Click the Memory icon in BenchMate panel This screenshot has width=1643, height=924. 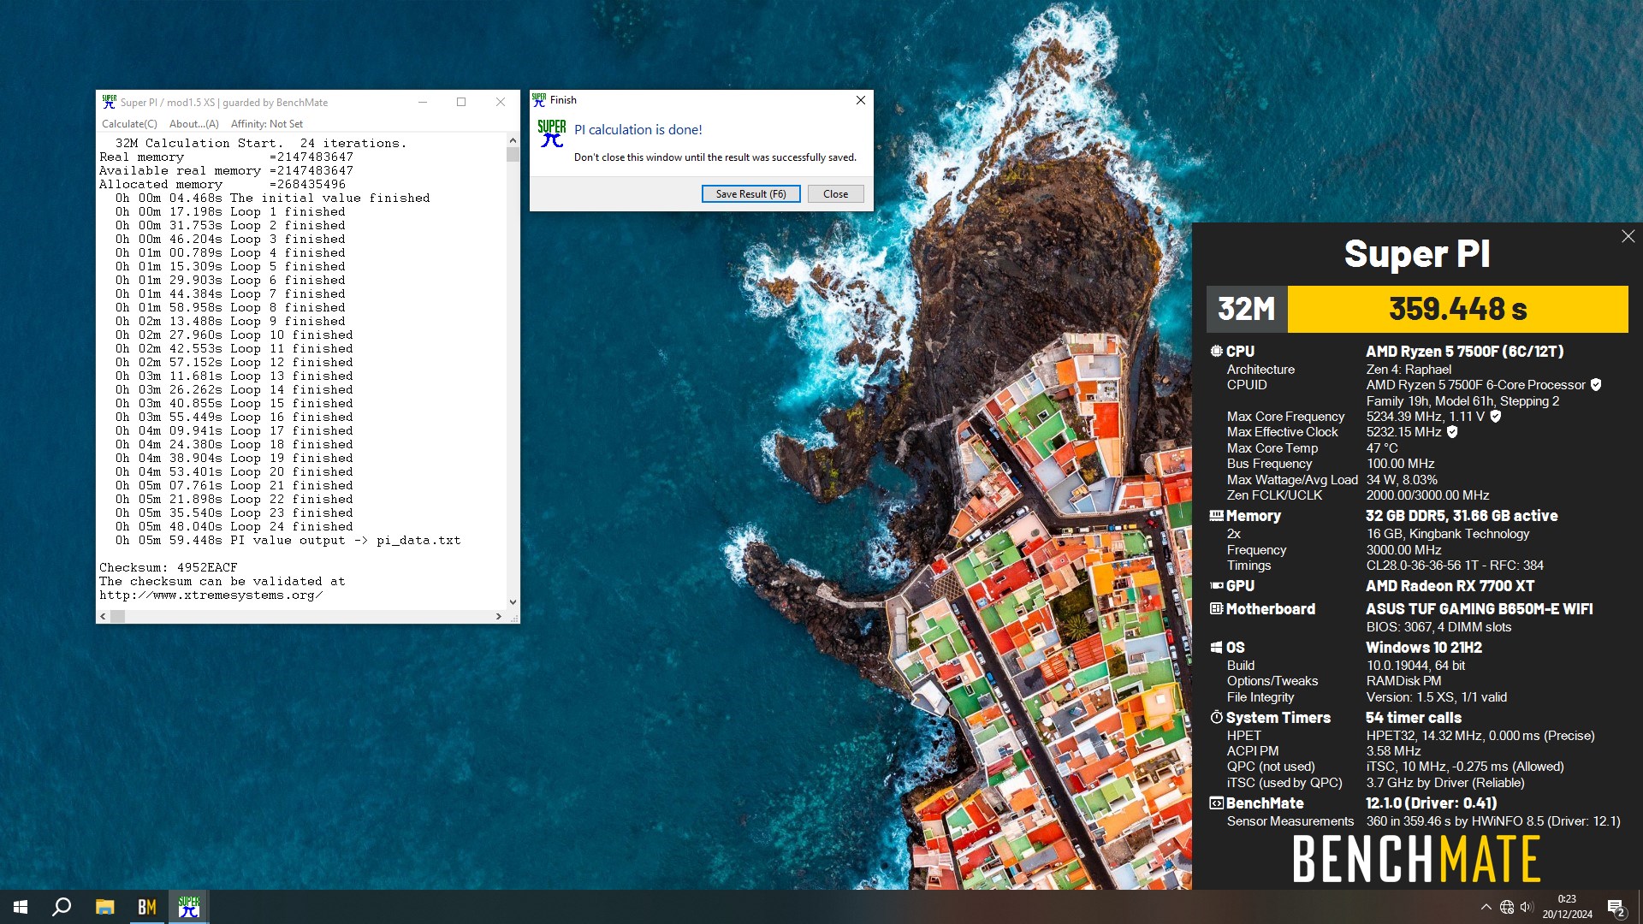tap(1216, 516)
